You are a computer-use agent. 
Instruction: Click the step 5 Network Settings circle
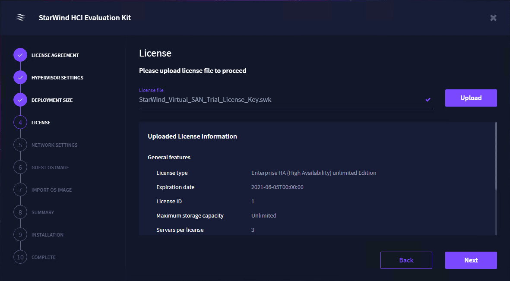click(20, 145)
